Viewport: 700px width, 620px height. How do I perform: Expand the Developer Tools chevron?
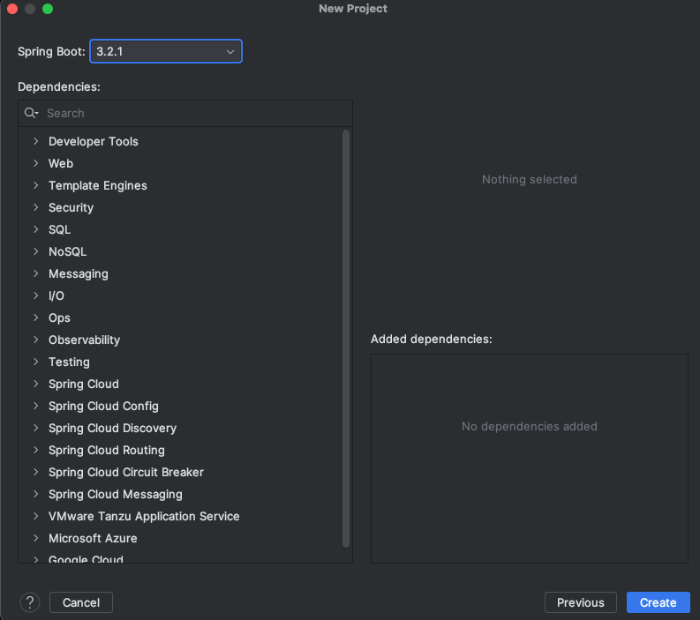(x=35, y=141)
